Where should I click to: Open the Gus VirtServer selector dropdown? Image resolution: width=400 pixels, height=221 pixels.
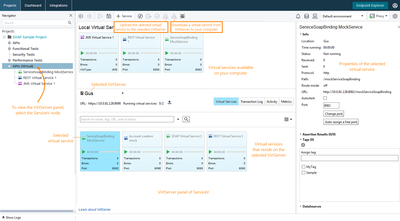(x=122, y=93)
